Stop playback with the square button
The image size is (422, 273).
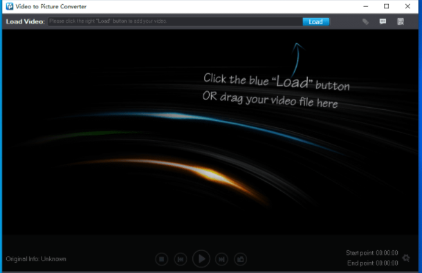[x=162, y=259]
